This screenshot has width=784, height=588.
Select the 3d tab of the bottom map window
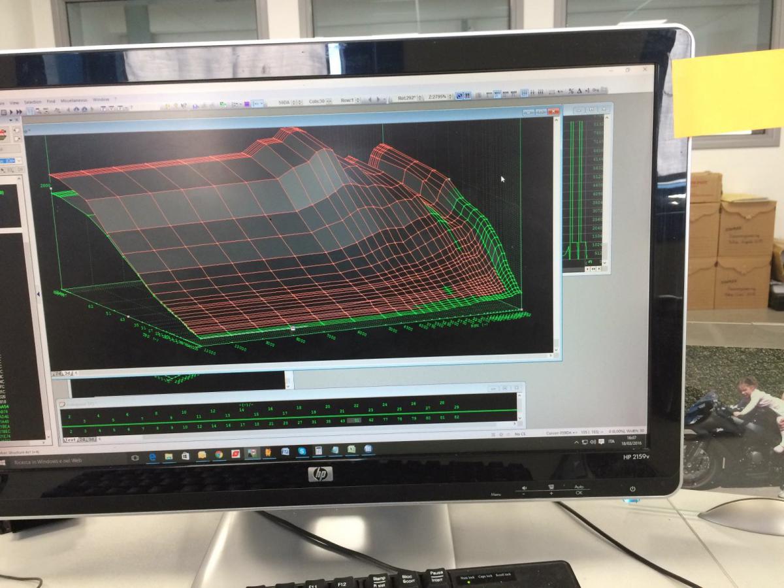coord(91,440)
